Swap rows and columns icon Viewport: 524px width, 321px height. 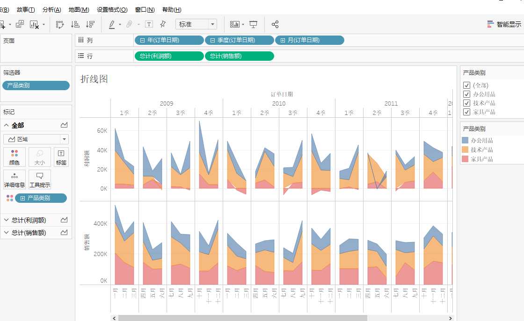point(59,24)
